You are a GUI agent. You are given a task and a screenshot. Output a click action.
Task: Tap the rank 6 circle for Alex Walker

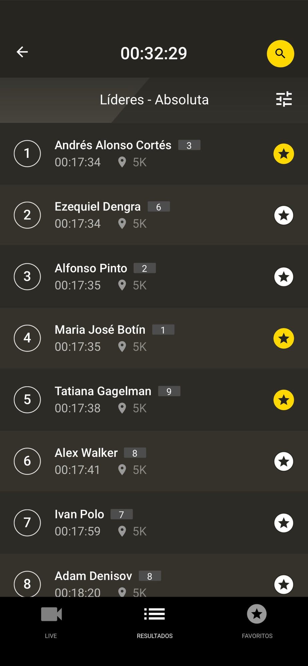pyautogui.click(x=27, y=461)
